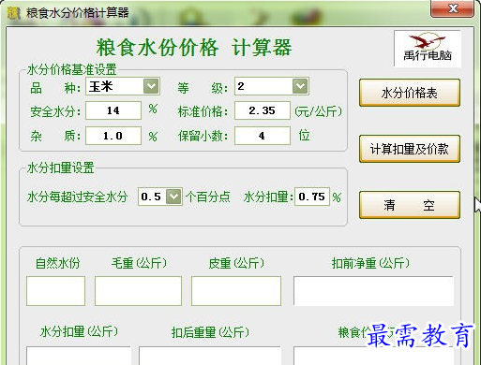Click the 扣后重量(公斤) result box
Screen dimensions: 481x365
click(210, 356)
